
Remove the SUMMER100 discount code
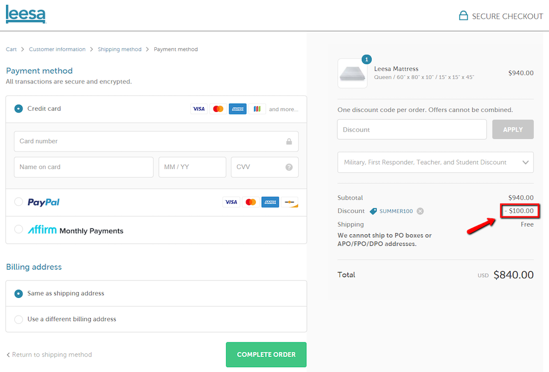[x=420, y=211]
